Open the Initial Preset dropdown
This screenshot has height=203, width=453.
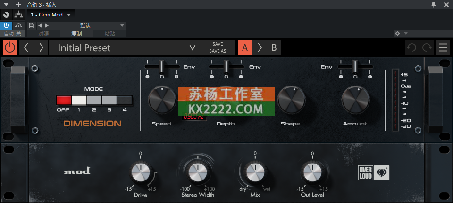(124, 47)
